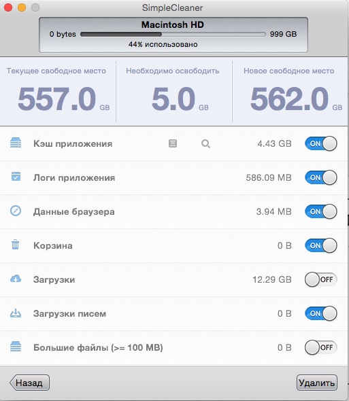Click the Новое свободное место heading
The image size is (349, 401).
click(x=289, y=71)
